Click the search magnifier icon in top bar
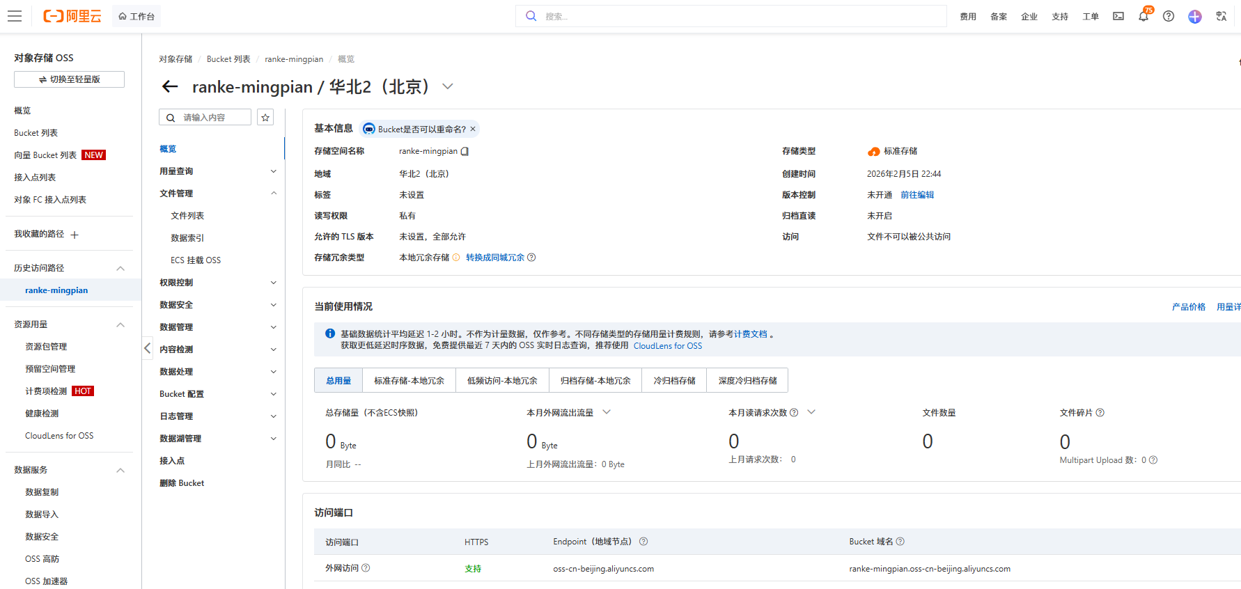This screenshot has width=1241, height=589. pos(531,16)
